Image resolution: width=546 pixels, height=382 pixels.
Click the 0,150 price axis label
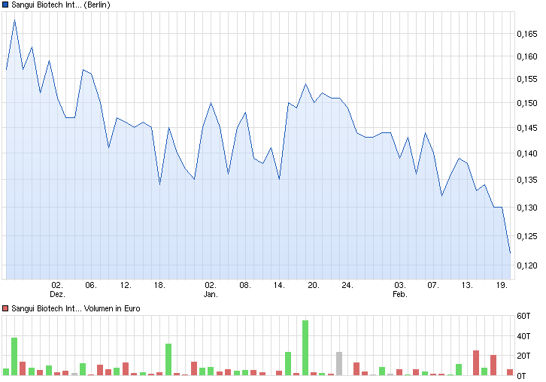527,103
